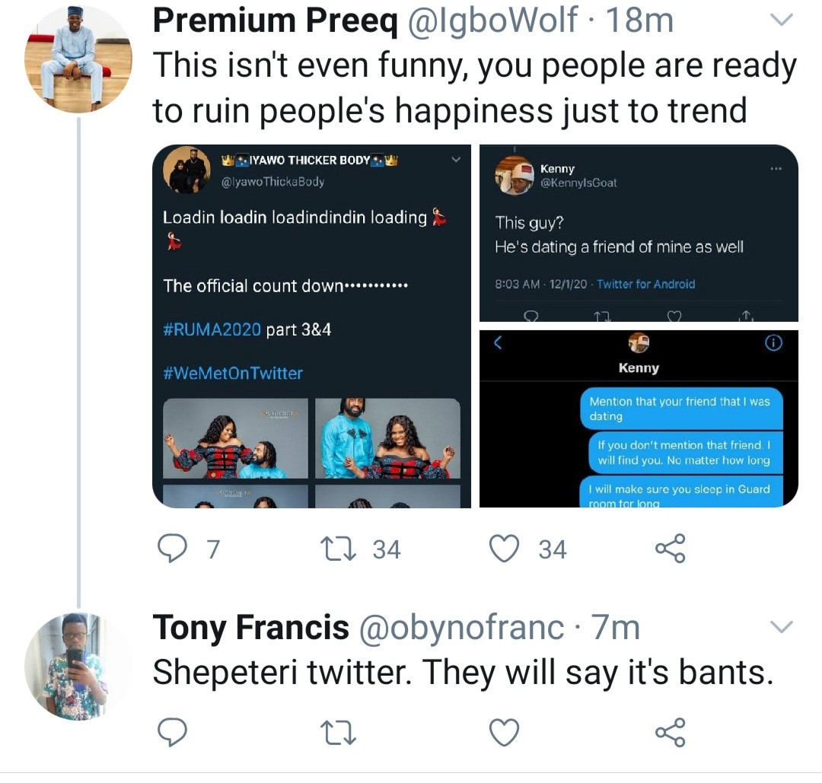This screenshot has width=822, height=783.
Task: Open options chevron on Tony Francis's tweet
Action: (782, 627)
